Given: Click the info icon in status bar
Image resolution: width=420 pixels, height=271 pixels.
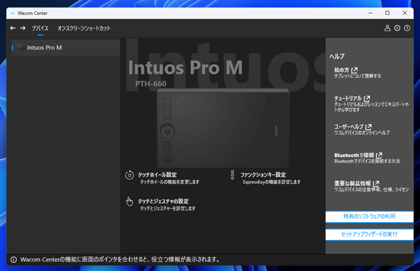Looking at the screenshot, I should click(14, 259).
